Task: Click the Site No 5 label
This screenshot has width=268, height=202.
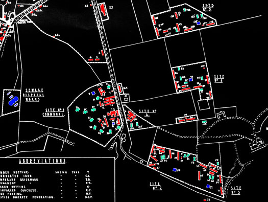Action: pos(208,7)
